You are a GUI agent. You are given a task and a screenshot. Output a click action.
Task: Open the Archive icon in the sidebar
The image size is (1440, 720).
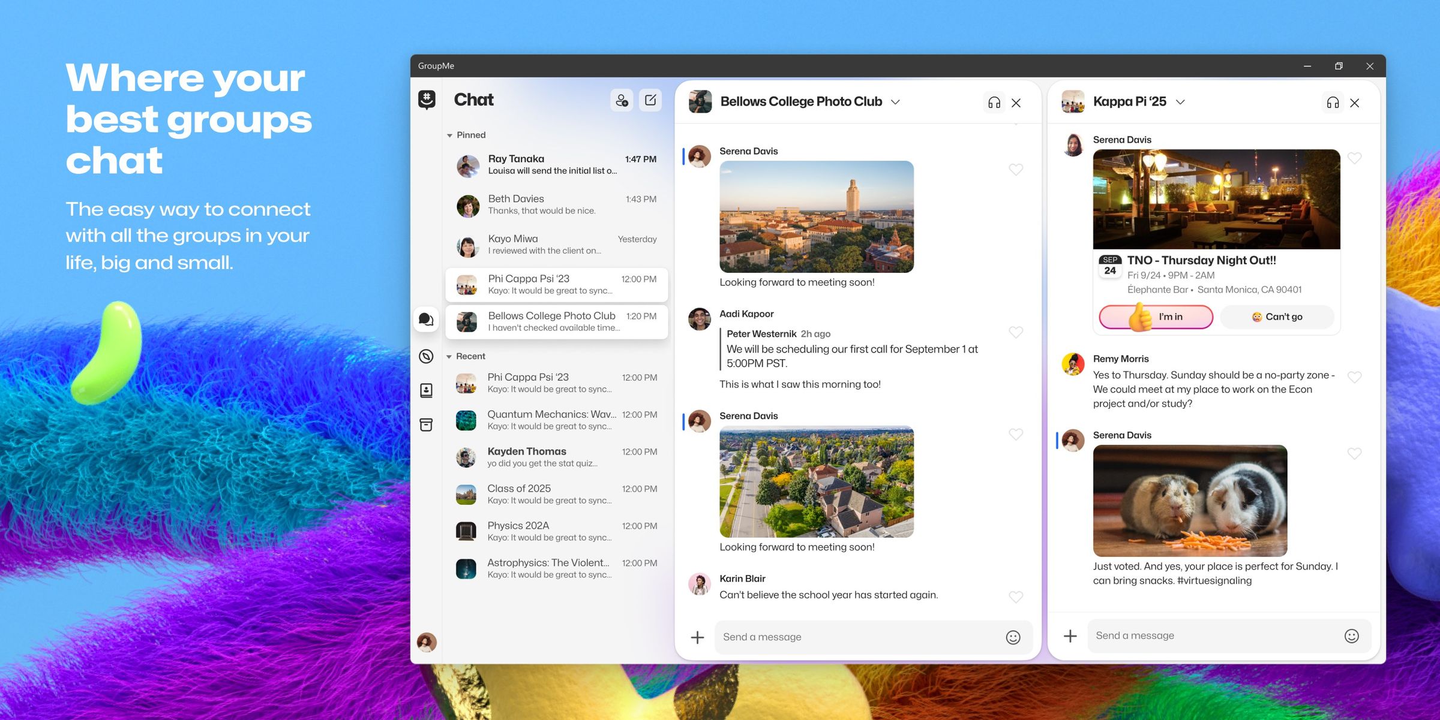pyautogui.click(x=426, y=424)
